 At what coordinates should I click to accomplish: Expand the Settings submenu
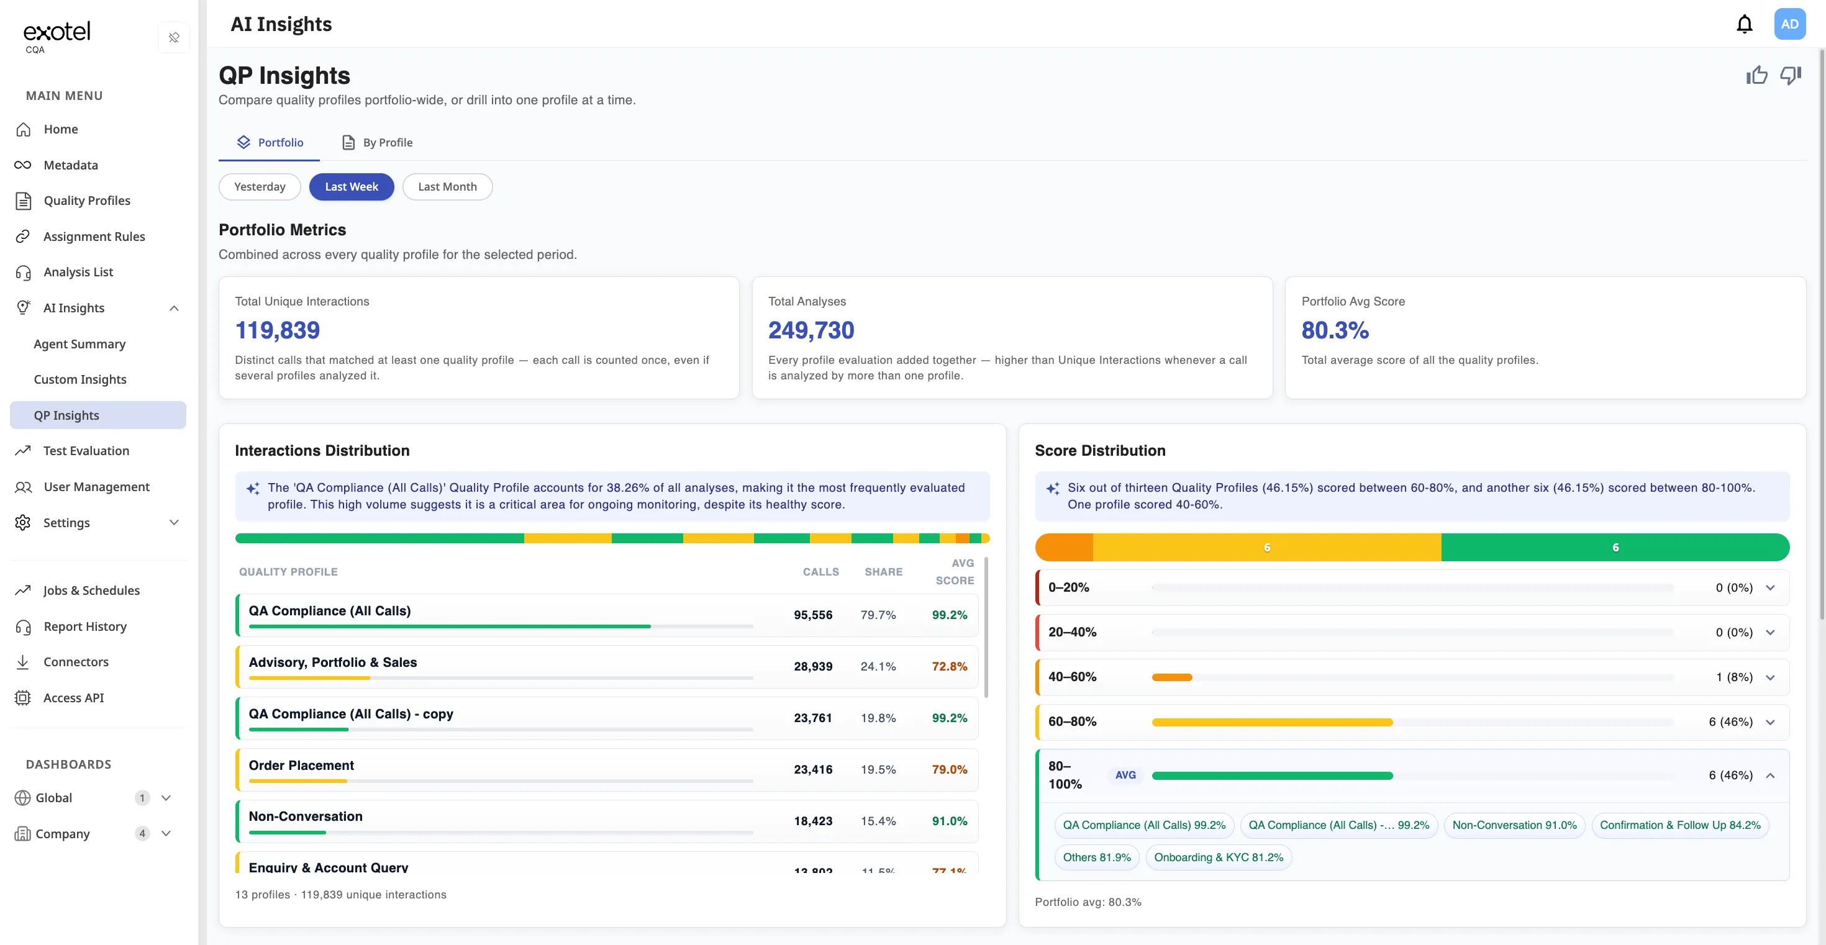point(174,522)
